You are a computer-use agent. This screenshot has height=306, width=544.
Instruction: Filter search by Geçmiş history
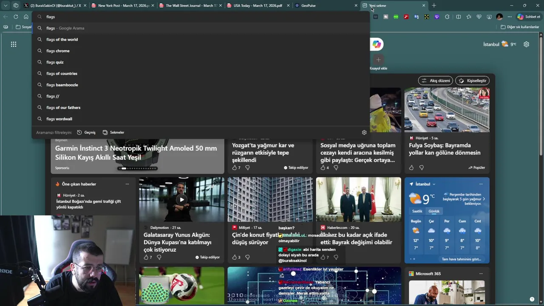(86, 132)
